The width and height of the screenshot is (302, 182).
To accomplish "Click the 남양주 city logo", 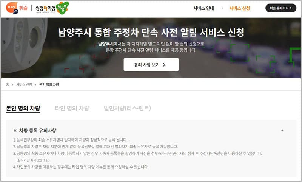I will click(x=52, y=8).
